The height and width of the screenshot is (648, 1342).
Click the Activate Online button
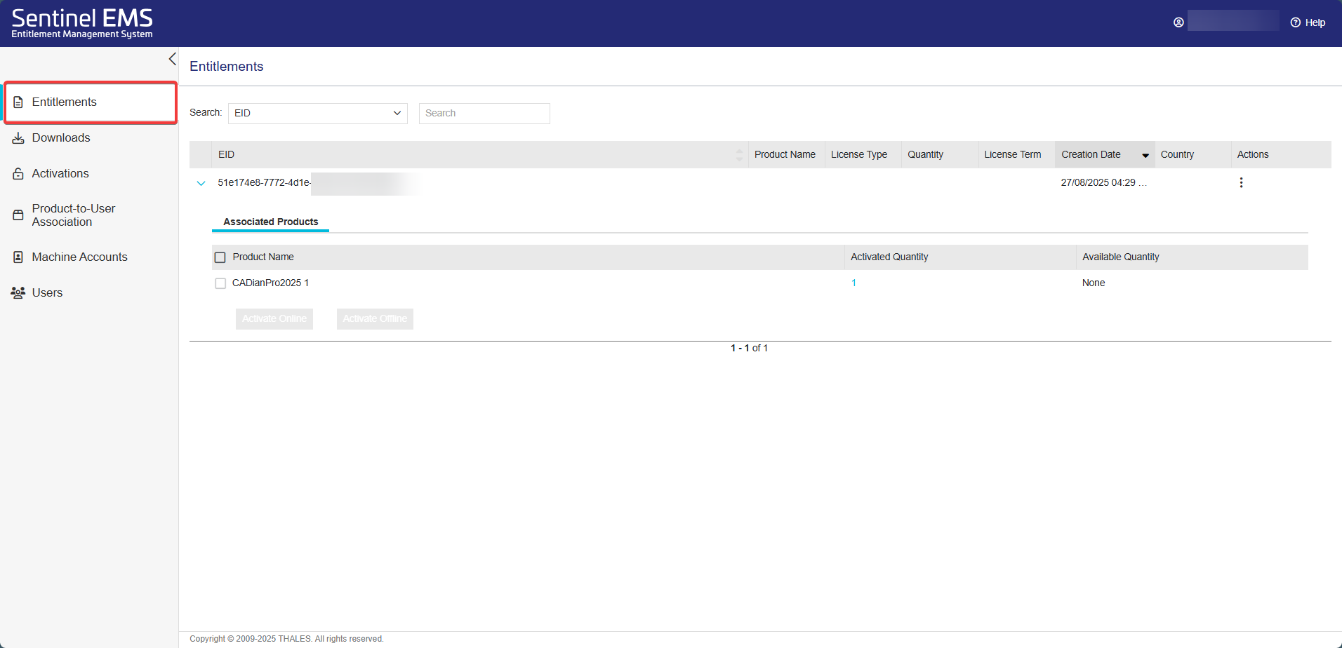click(x=274, y=319)
